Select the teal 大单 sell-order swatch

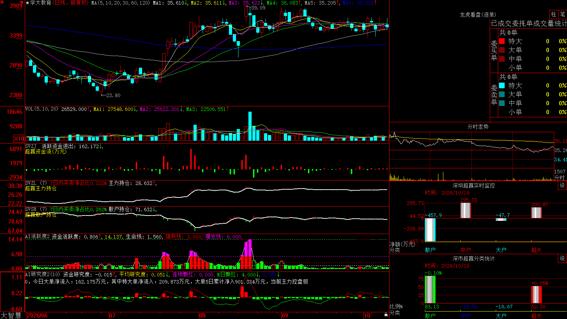point(502,94)
